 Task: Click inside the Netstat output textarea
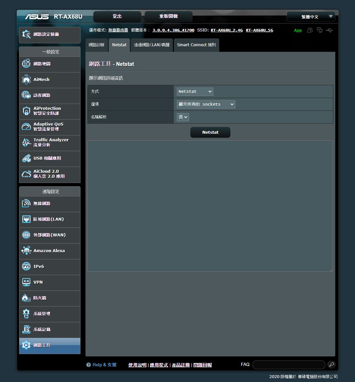point(210,206)
